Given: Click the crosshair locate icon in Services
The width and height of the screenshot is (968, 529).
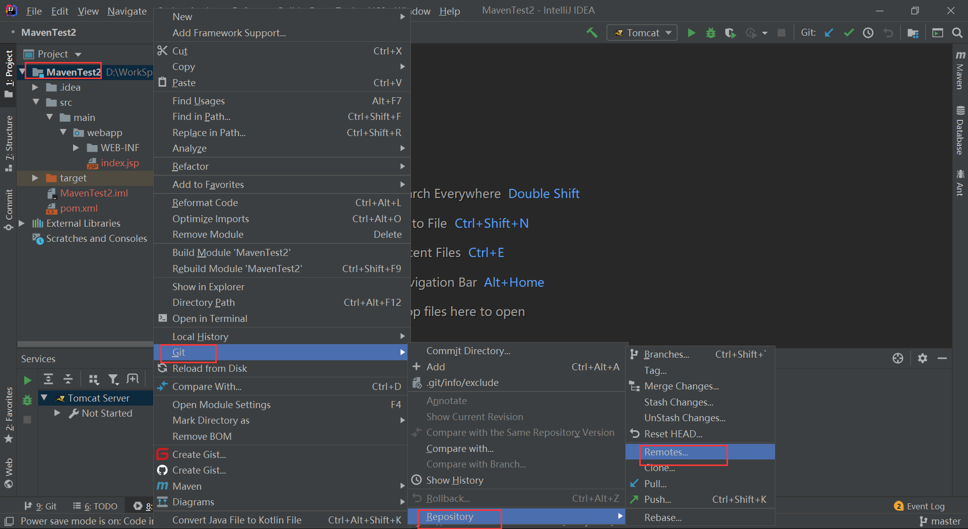Looking at the screenshot, I should [898, 358].
